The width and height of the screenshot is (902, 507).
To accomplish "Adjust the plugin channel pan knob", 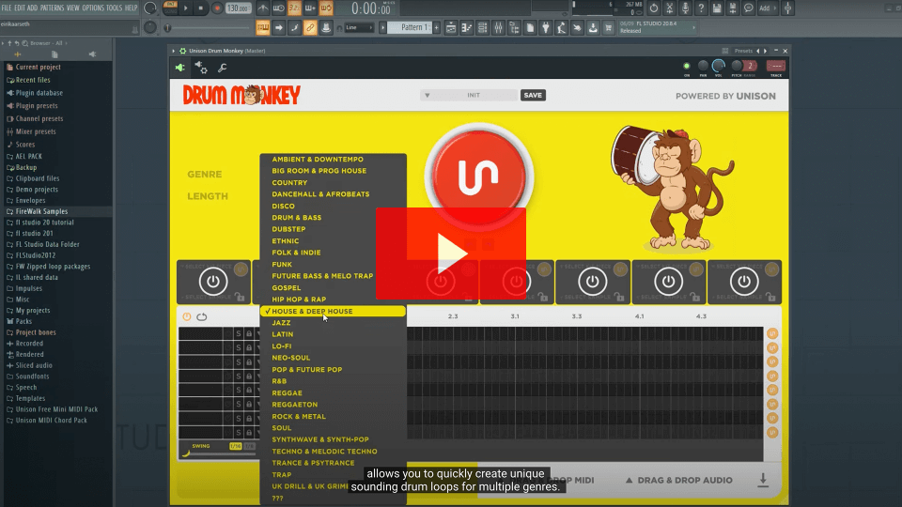I will point(703,66).
